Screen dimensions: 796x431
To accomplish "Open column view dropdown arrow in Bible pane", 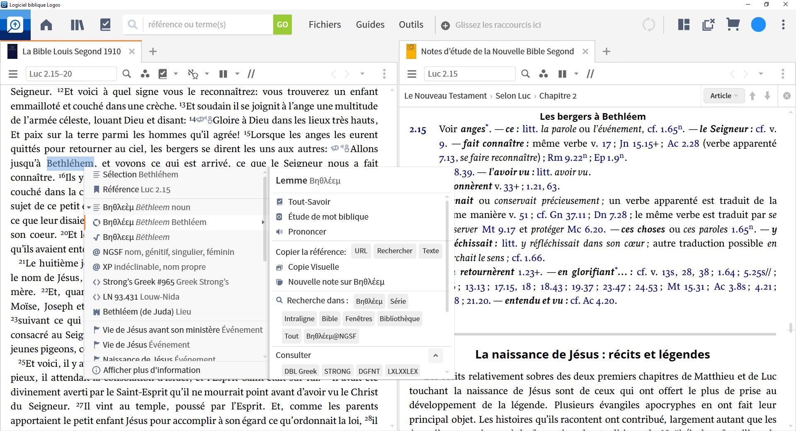I will [x=237, y=74].
